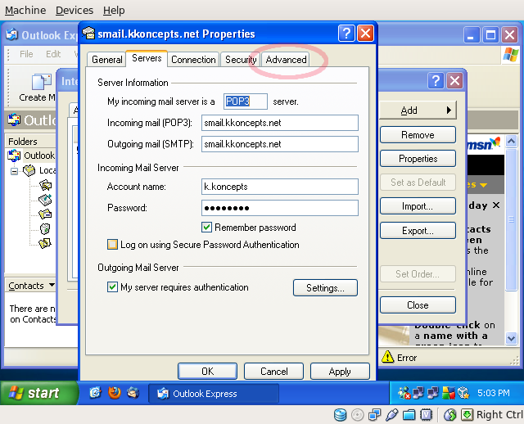This screenshot has height=424, width=524.
Task: Click the Create Mail toolbar icon
Action: pos(41,82)
